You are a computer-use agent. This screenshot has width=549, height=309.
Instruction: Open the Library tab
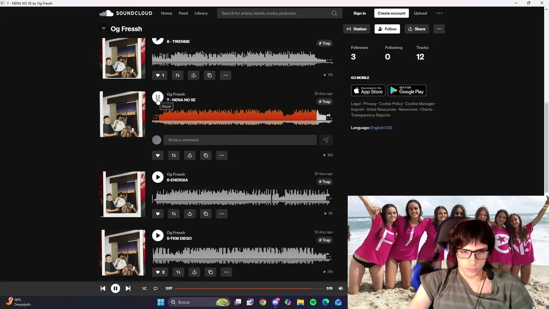pyautogui.click(x=201, y=13)
